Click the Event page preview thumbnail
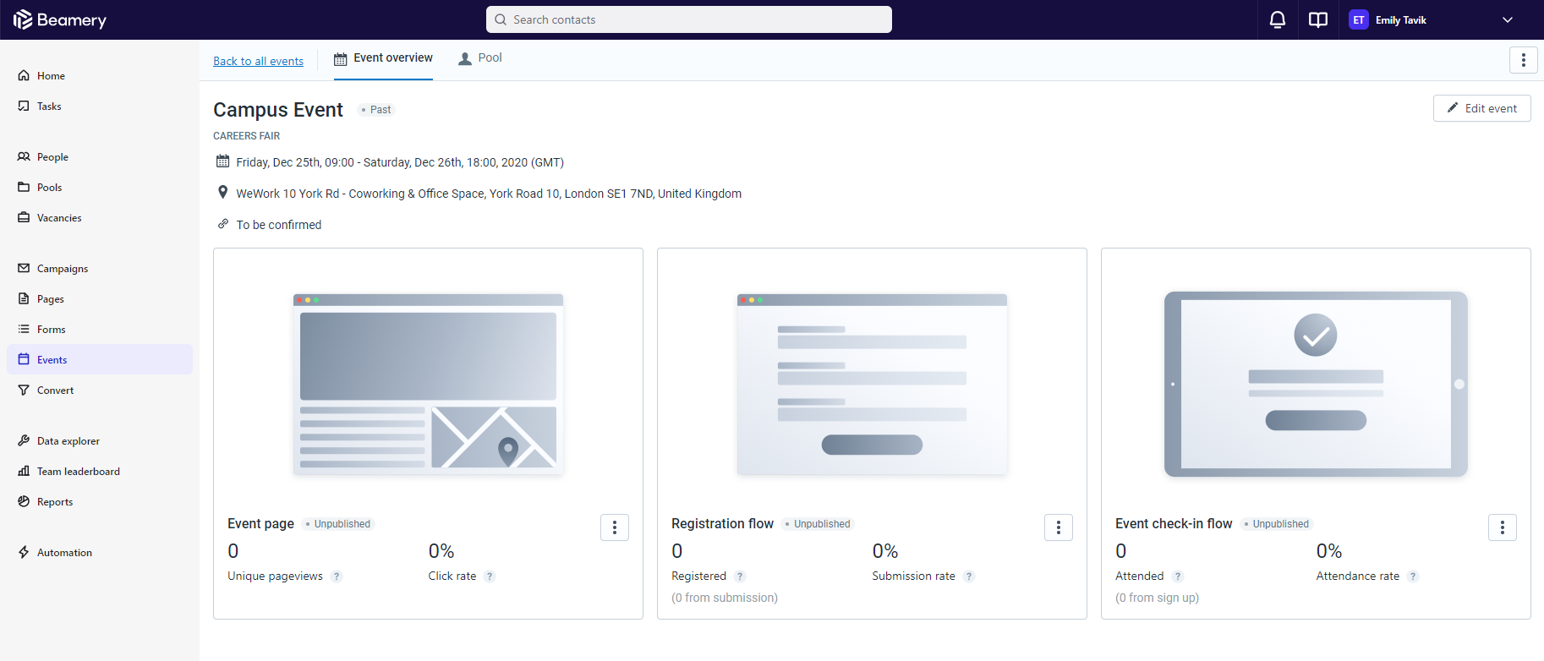Viewport: 1544px width, 661px height. pos(428,384)
